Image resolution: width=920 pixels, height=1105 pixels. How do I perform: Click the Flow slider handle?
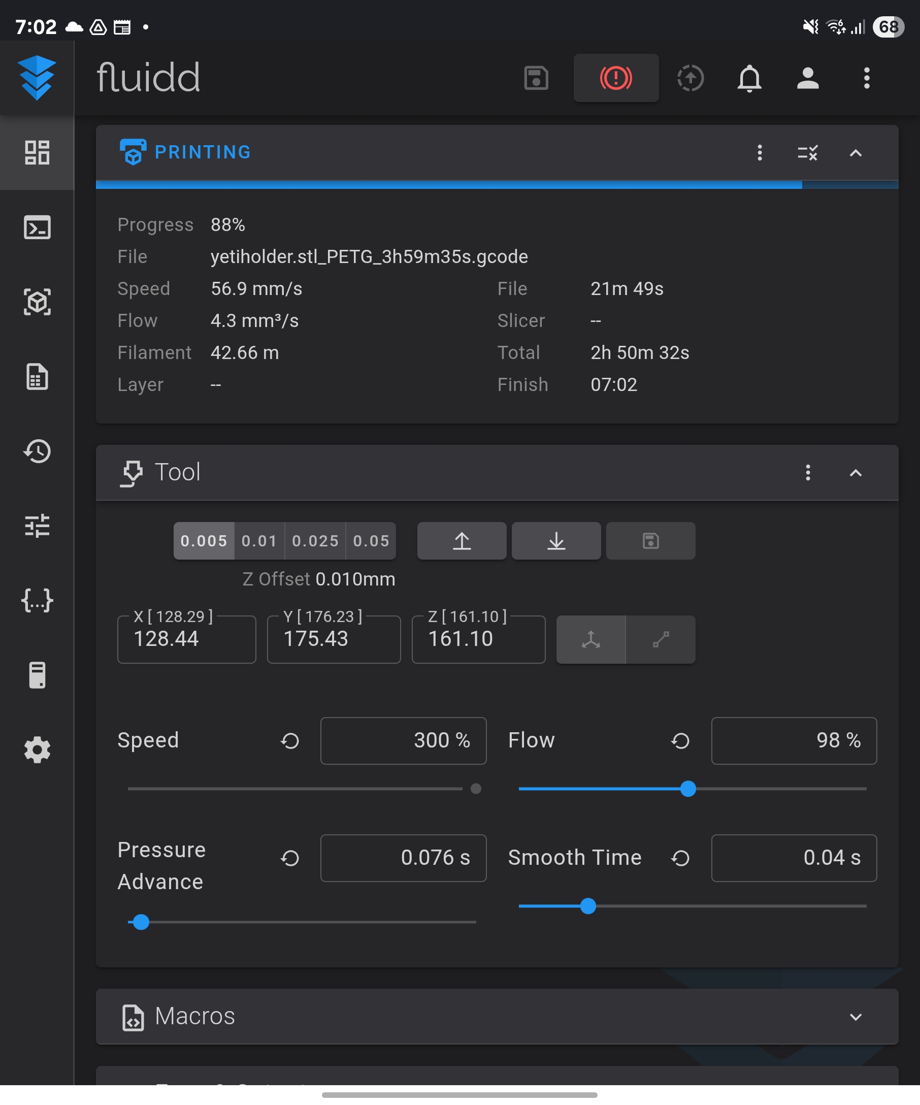[x=688, y=789]
